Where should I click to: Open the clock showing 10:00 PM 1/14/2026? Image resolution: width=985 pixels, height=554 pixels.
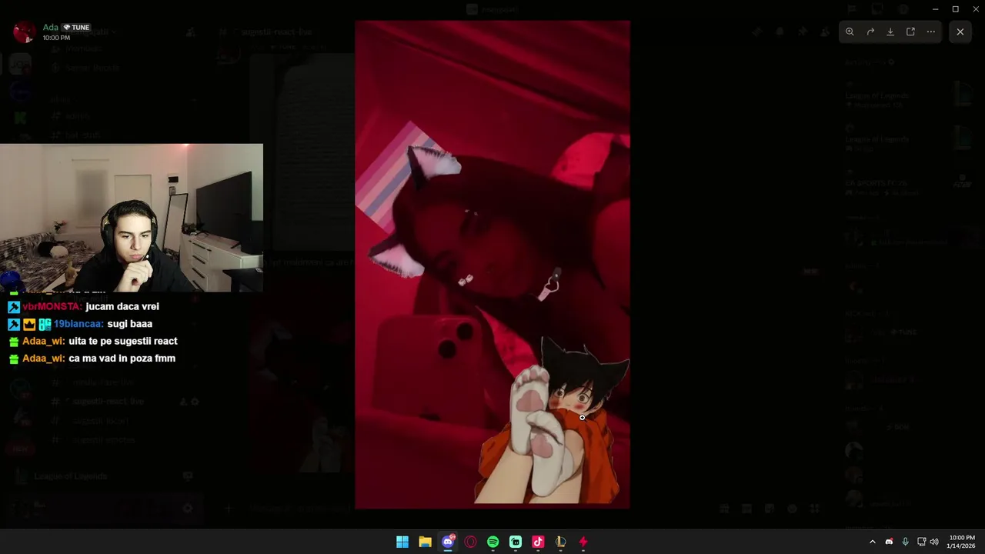962,542
